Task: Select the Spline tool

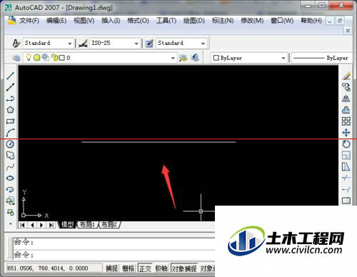Action: click(x=10, y=167)
